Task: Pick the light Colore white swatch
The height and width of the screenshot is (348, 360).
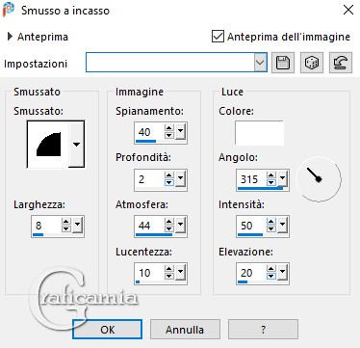Action: [x=259, y=133]
